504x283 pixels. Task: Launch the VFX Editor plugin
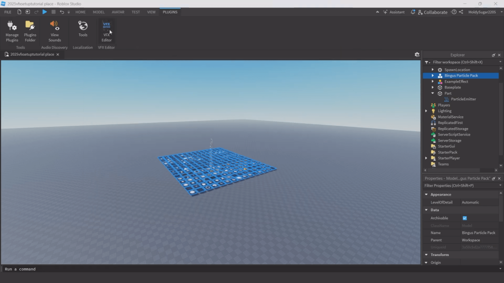tap(106, 31)
